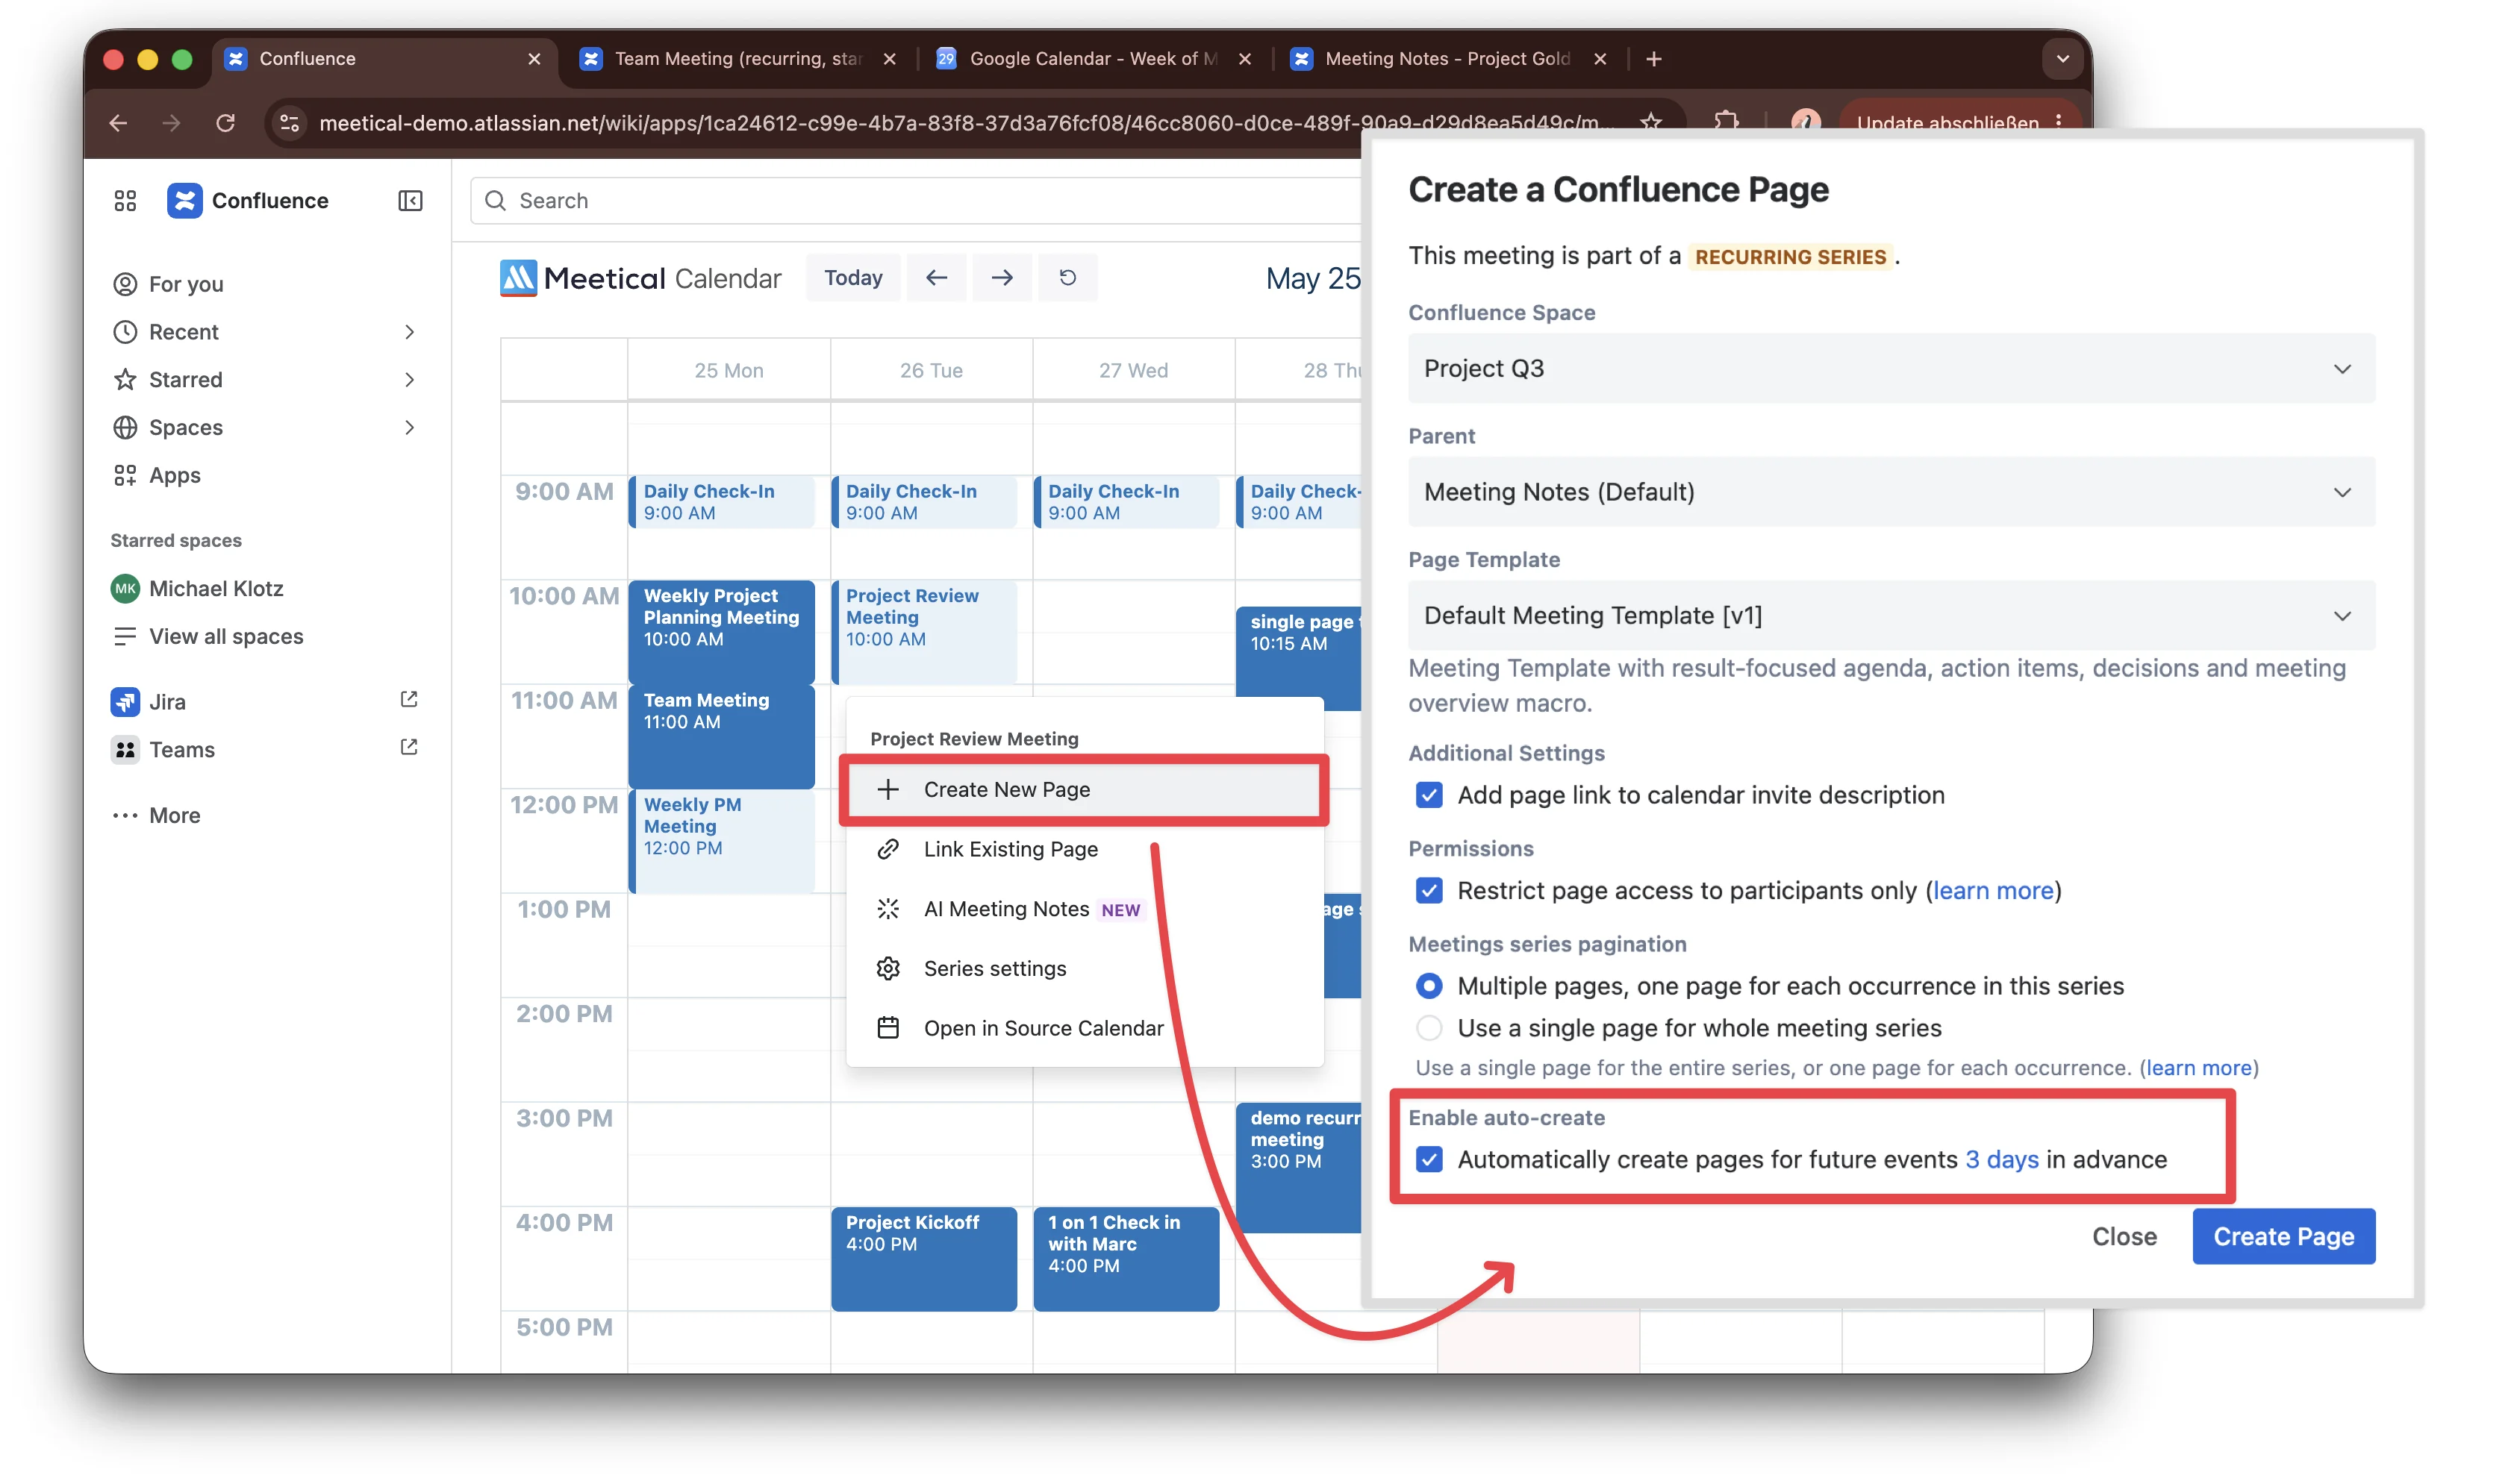Image resolution: width=2517 pixels, height=1484 pixels.
Task: Click the search magnifier icon
Action: 495,201
